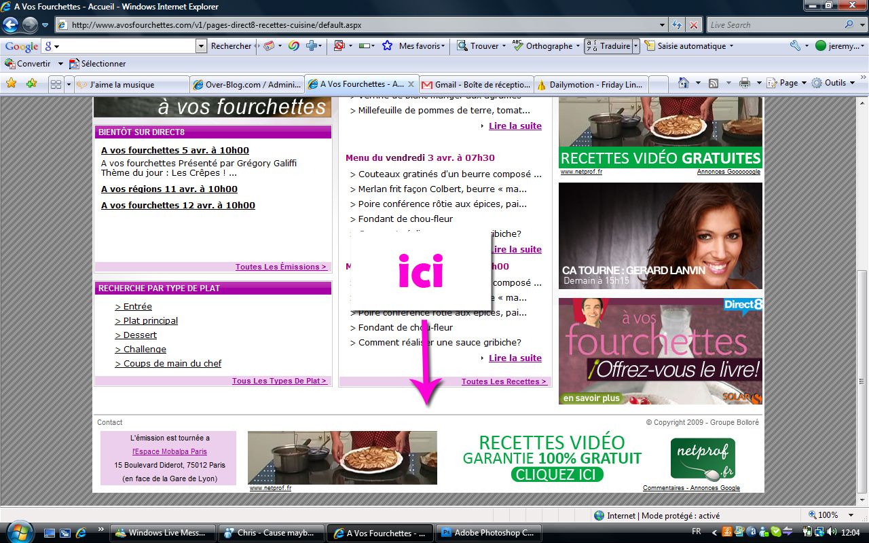
Task: Open Toutes Les Émissions link
Action: [281, 267]
